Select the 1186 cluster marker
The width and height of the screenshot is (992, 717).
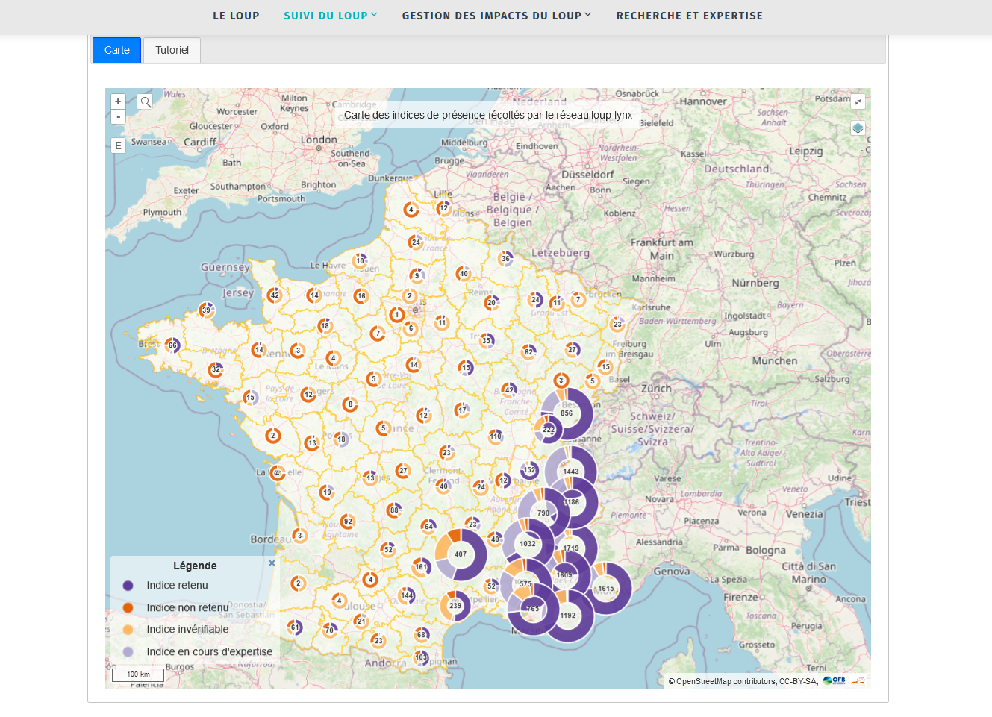coord(572,502)
